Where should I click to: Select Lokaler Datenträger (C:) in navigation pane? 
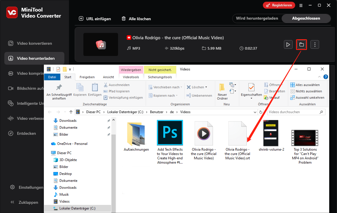pyautogui.click(x=77, y=208)
